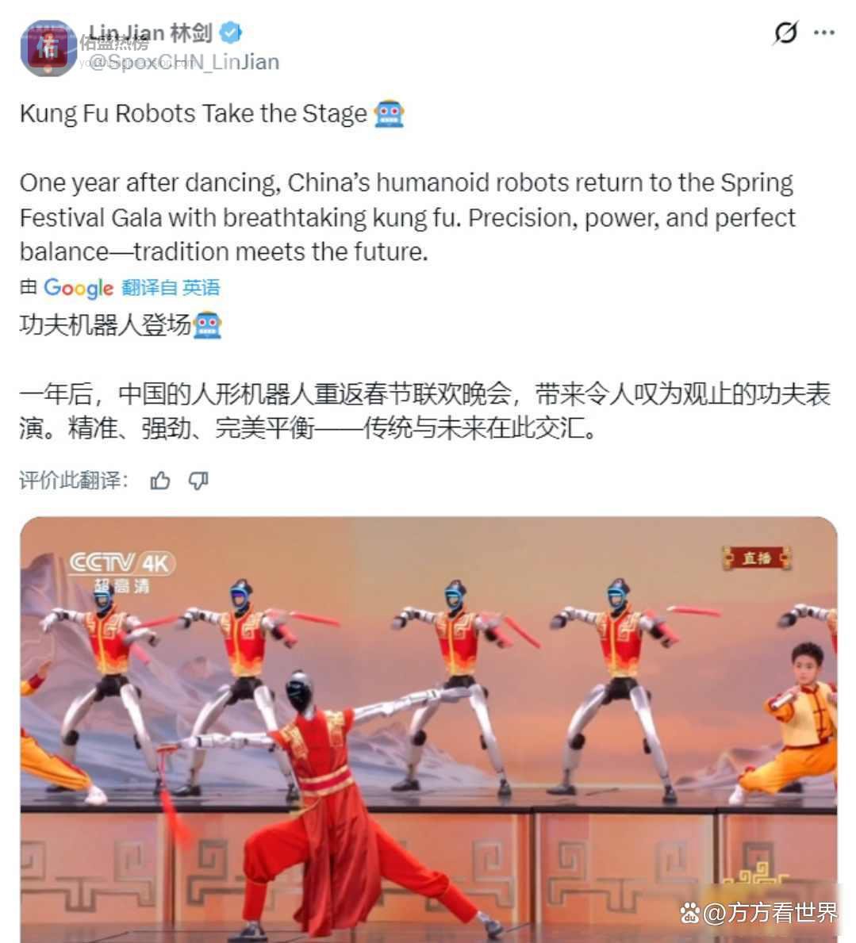Click the English tweet body text

[407, 217]
